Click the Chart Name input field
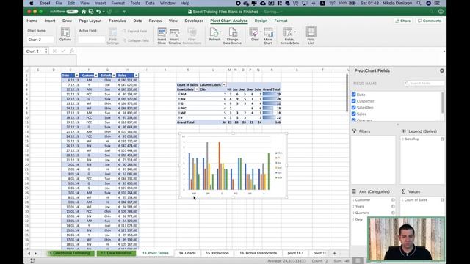Screen dimensions: 470x264 coord(40,40)
